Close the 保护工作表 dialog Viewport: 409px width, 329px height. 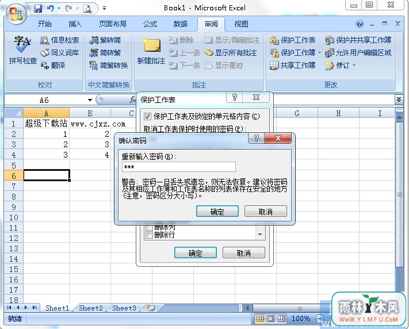[257, 97]
